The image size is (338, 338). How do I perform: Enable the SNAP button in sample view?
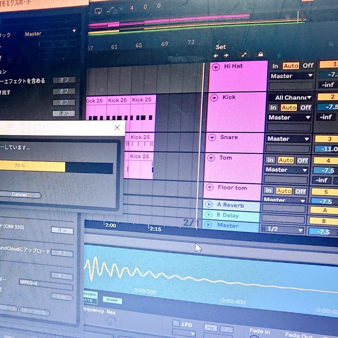112,300
